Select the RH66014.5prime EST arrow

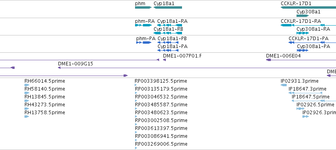(x=27, y=85)
